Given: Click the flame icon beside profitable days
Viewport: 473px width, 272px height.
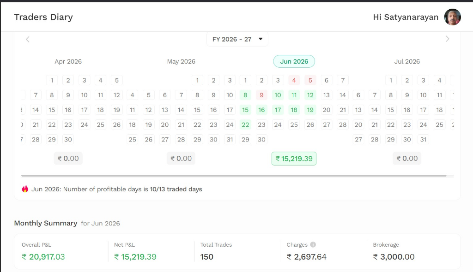Looking at the screenshot, I should [25, 189].
